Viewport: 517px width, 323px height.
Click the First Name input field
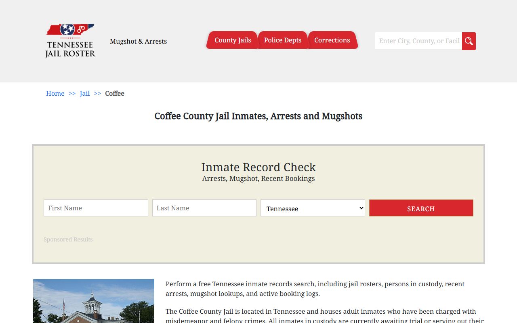click(96, 208)
